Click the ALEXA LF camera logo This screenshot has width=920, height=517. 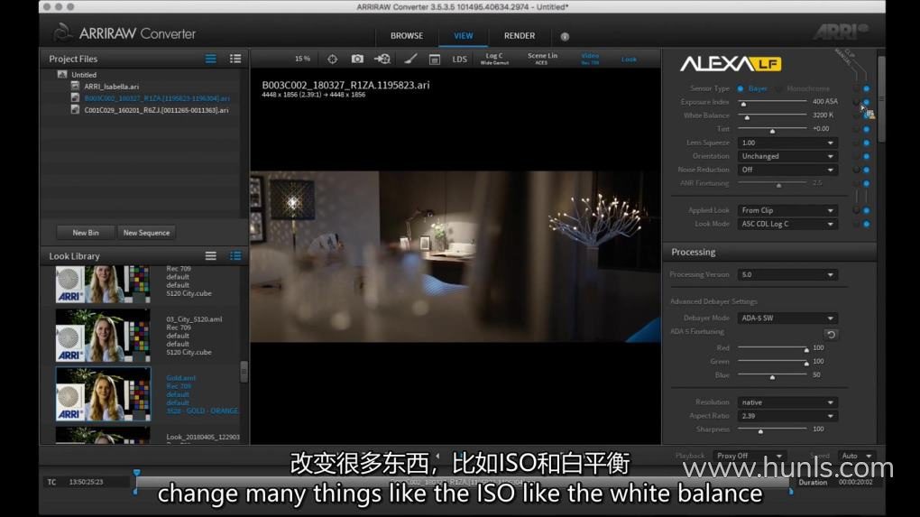(x=731, y=63)
